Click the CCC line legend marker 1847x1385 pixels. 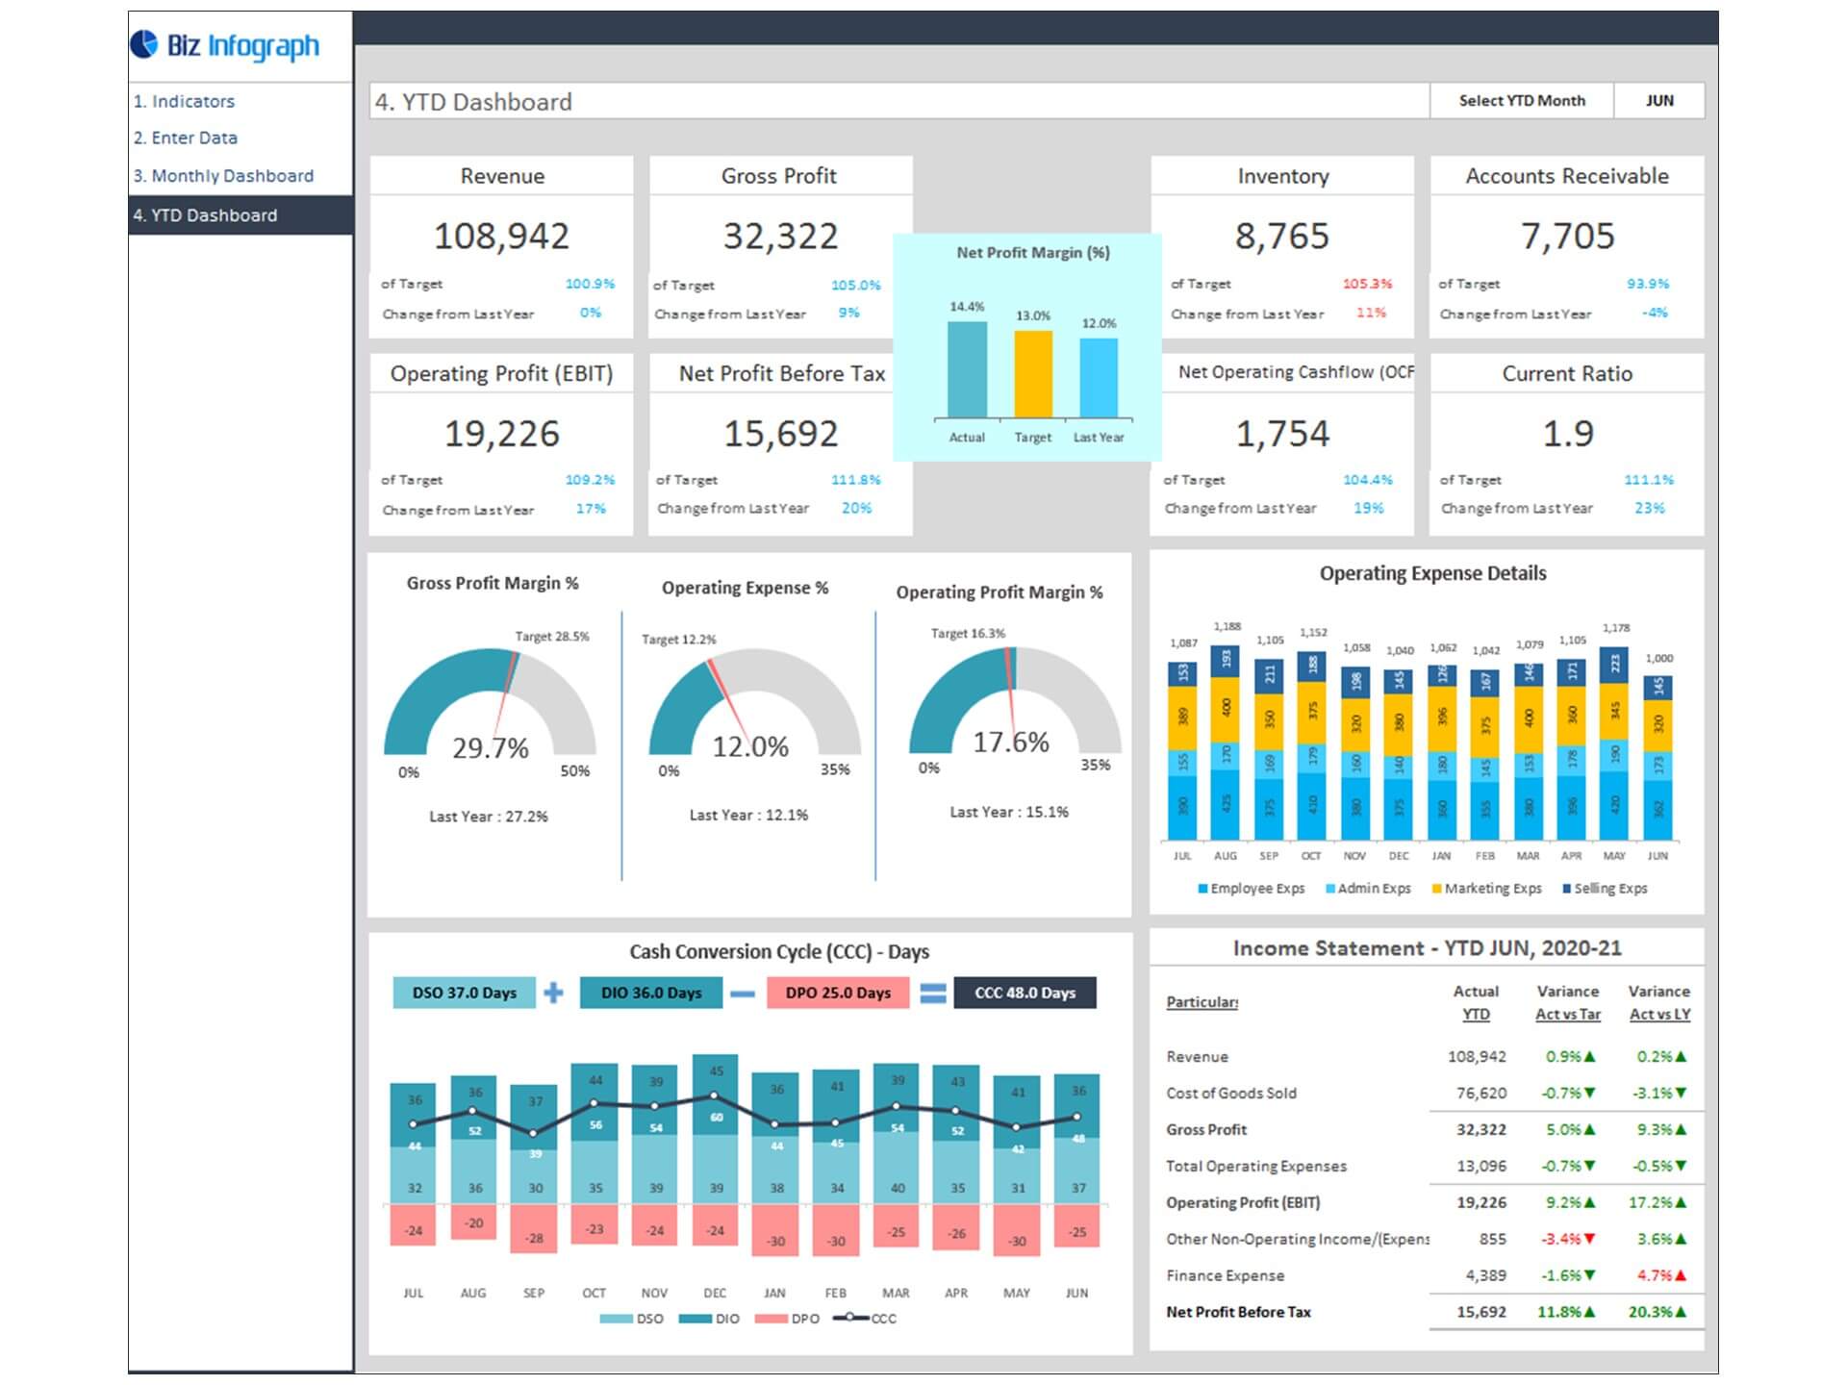849,1320
